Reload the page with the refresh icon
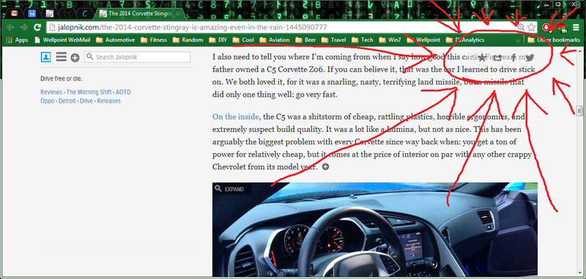The width and height of the screenshot is (586, 279). pyautogui.click(x=37, y=27)
